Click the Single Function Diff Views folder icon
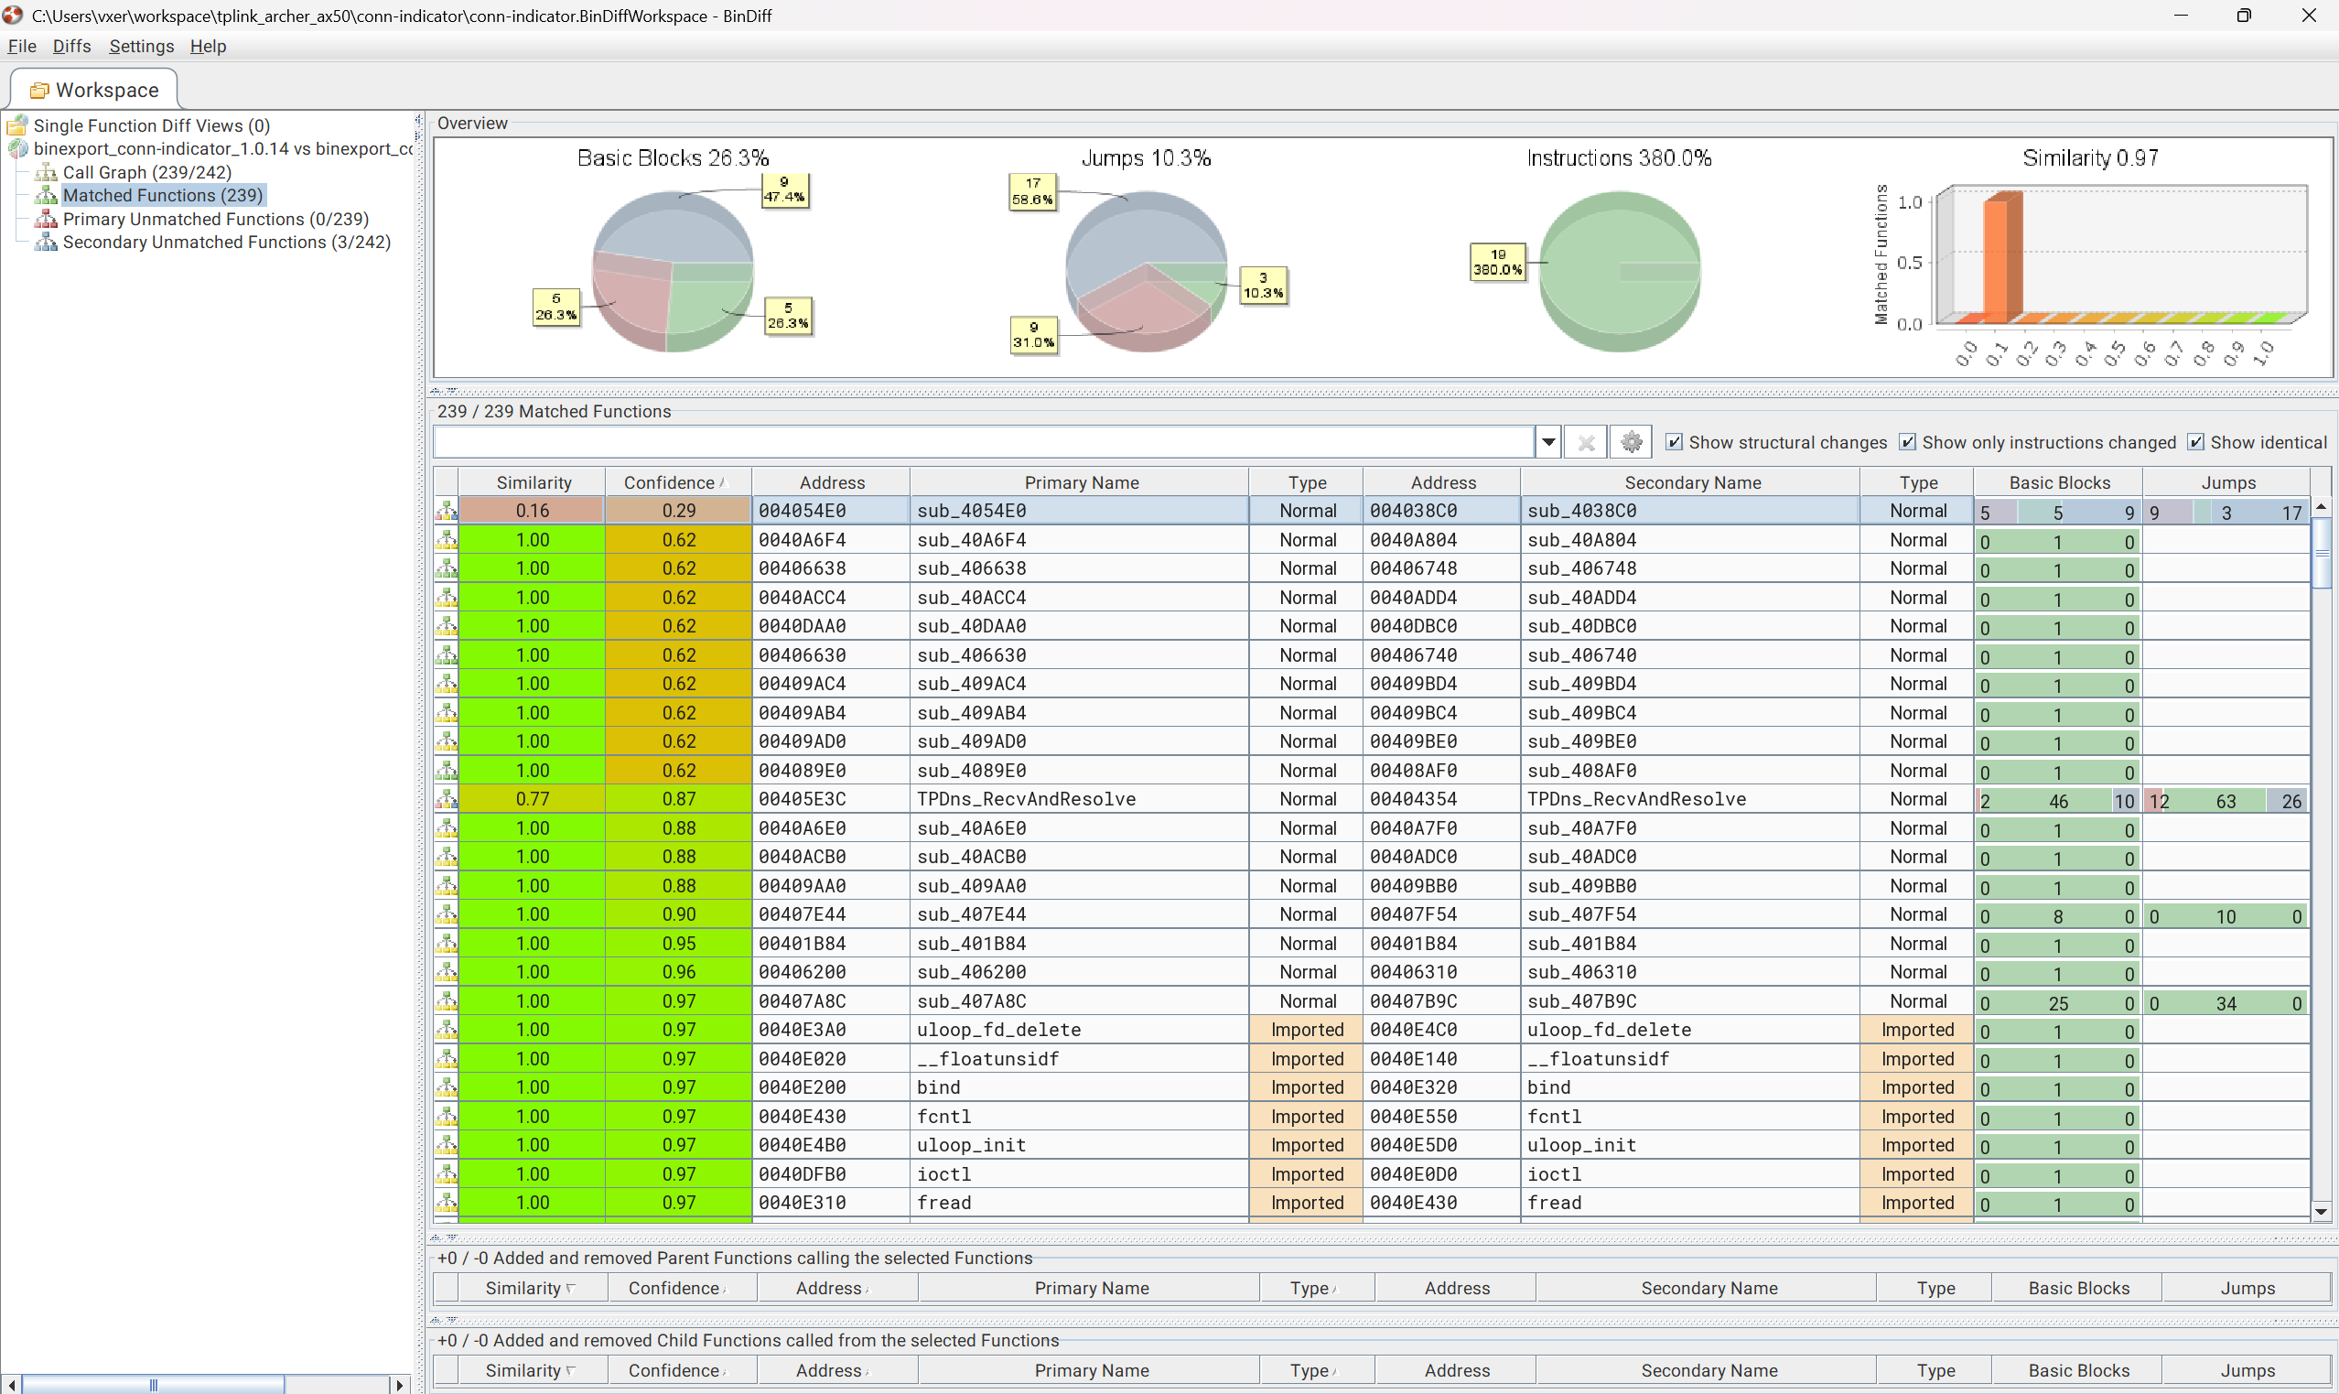Viewport: 2339px width, 1394px height. (16, 124)
